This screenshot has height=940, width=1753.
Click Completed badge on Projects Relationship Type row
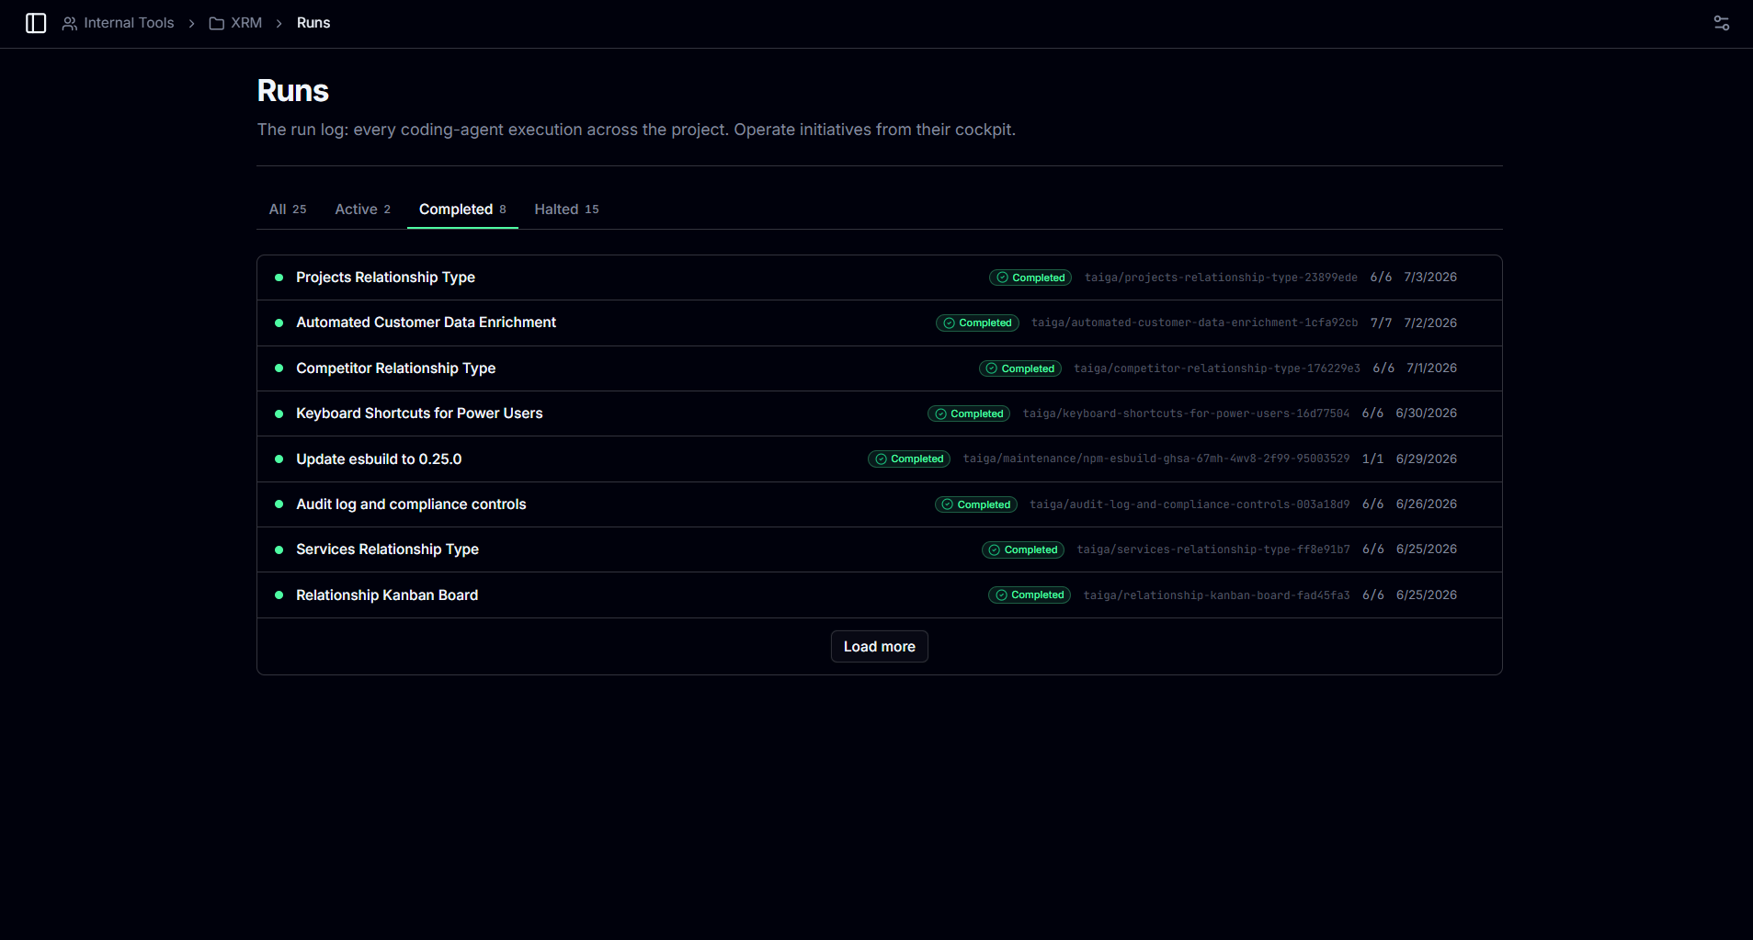click(x=1030, y=277)
